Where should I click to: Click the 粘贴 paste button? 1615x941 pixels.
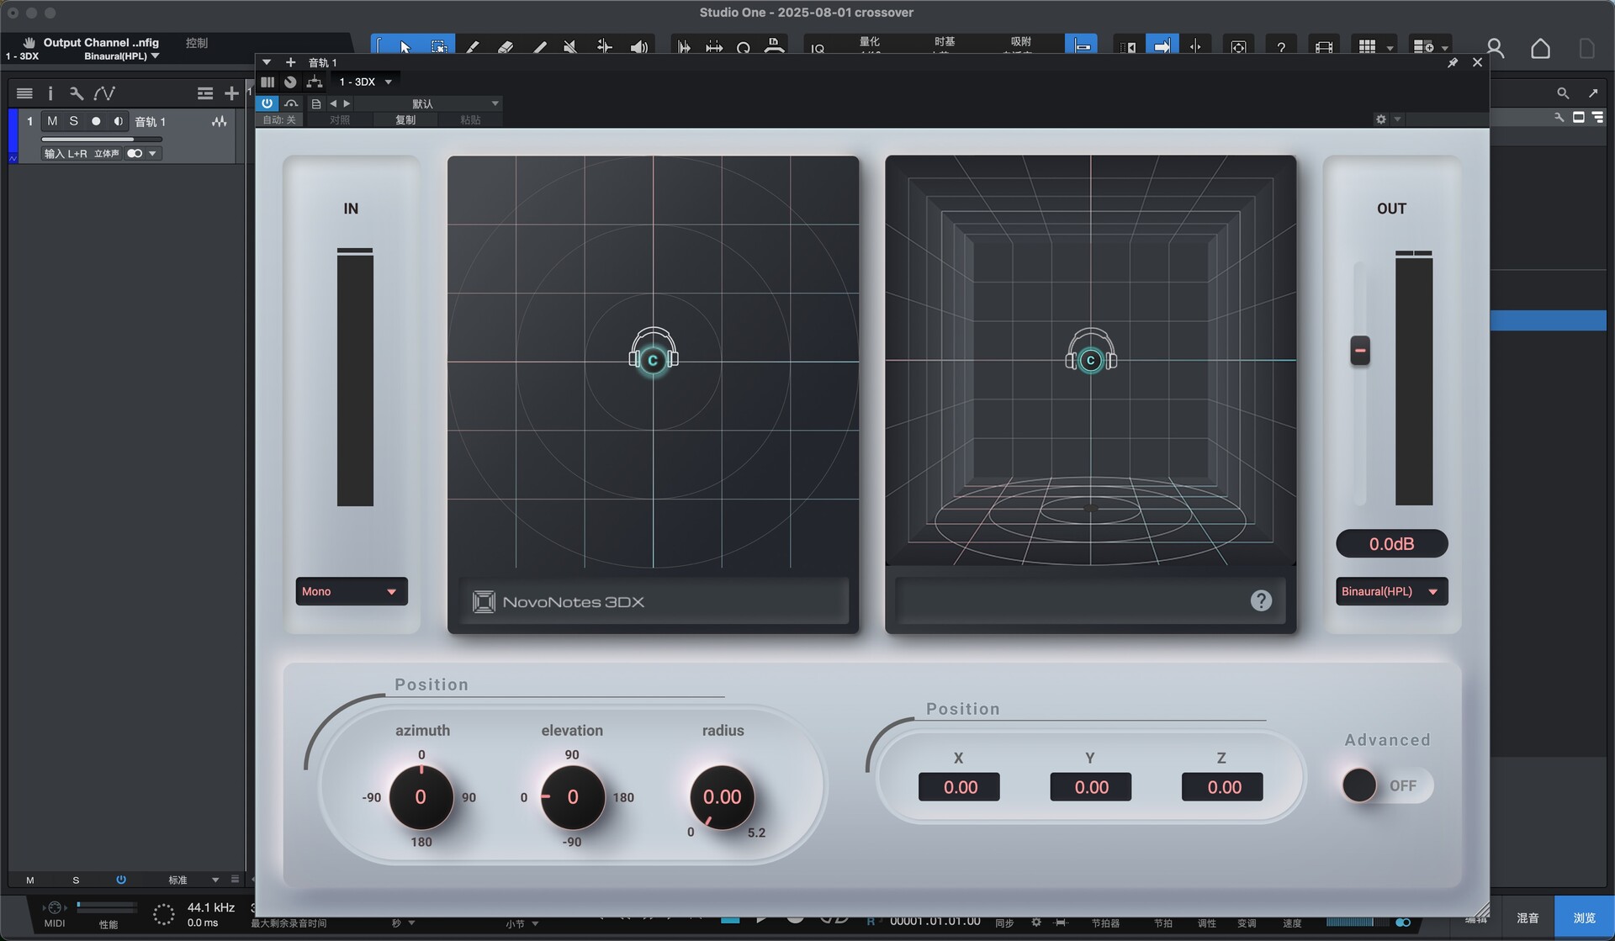click(471, 119)
